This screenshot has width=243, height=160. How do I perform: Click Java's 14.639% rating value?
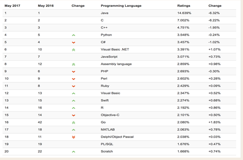[x=184, y=13]
